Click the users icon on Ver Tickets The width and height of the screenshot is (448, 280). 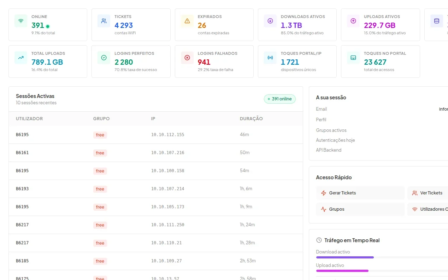pyautogui.click(x=415, y=193)
